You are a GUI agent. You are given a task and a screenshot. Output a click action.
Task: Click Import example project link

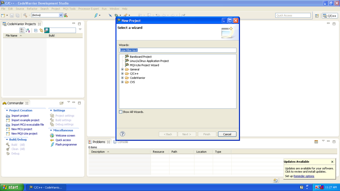point(26,120)
